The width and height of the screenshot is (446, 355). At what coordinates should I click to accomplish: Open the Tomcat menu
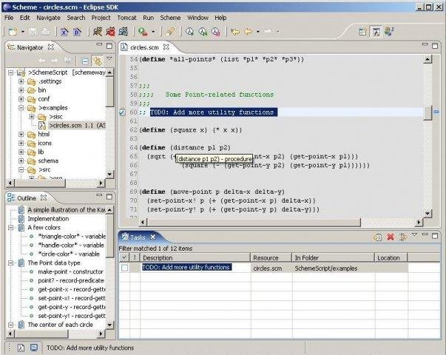pos(127,18)
